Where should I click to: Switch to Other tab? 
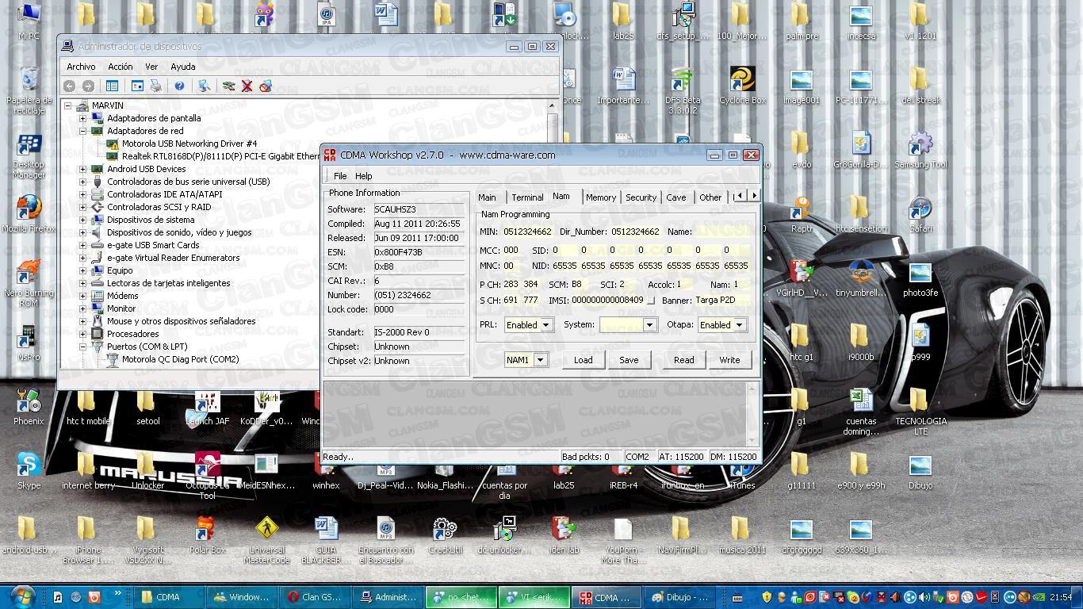(710, 197)
